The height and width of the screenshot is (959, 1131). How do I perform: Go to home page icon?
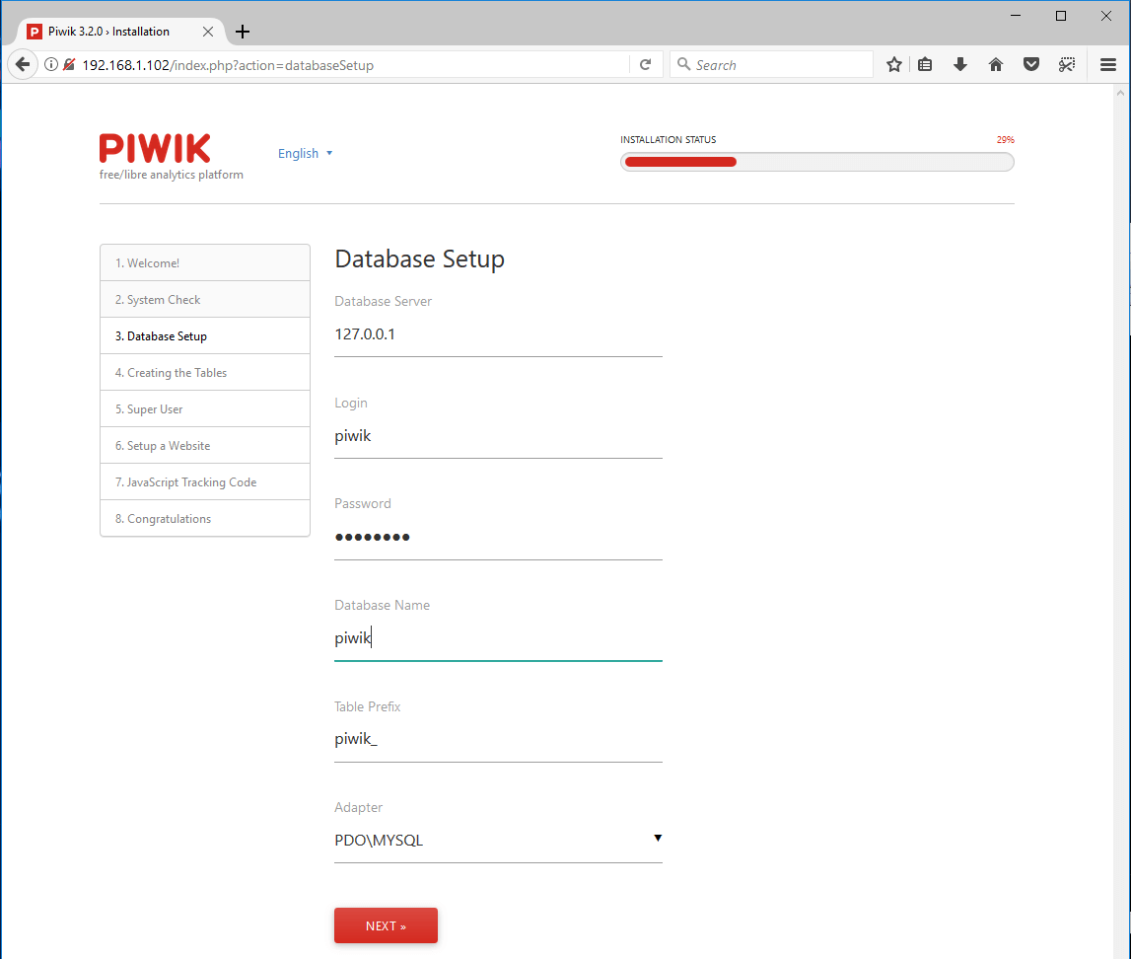995,65
